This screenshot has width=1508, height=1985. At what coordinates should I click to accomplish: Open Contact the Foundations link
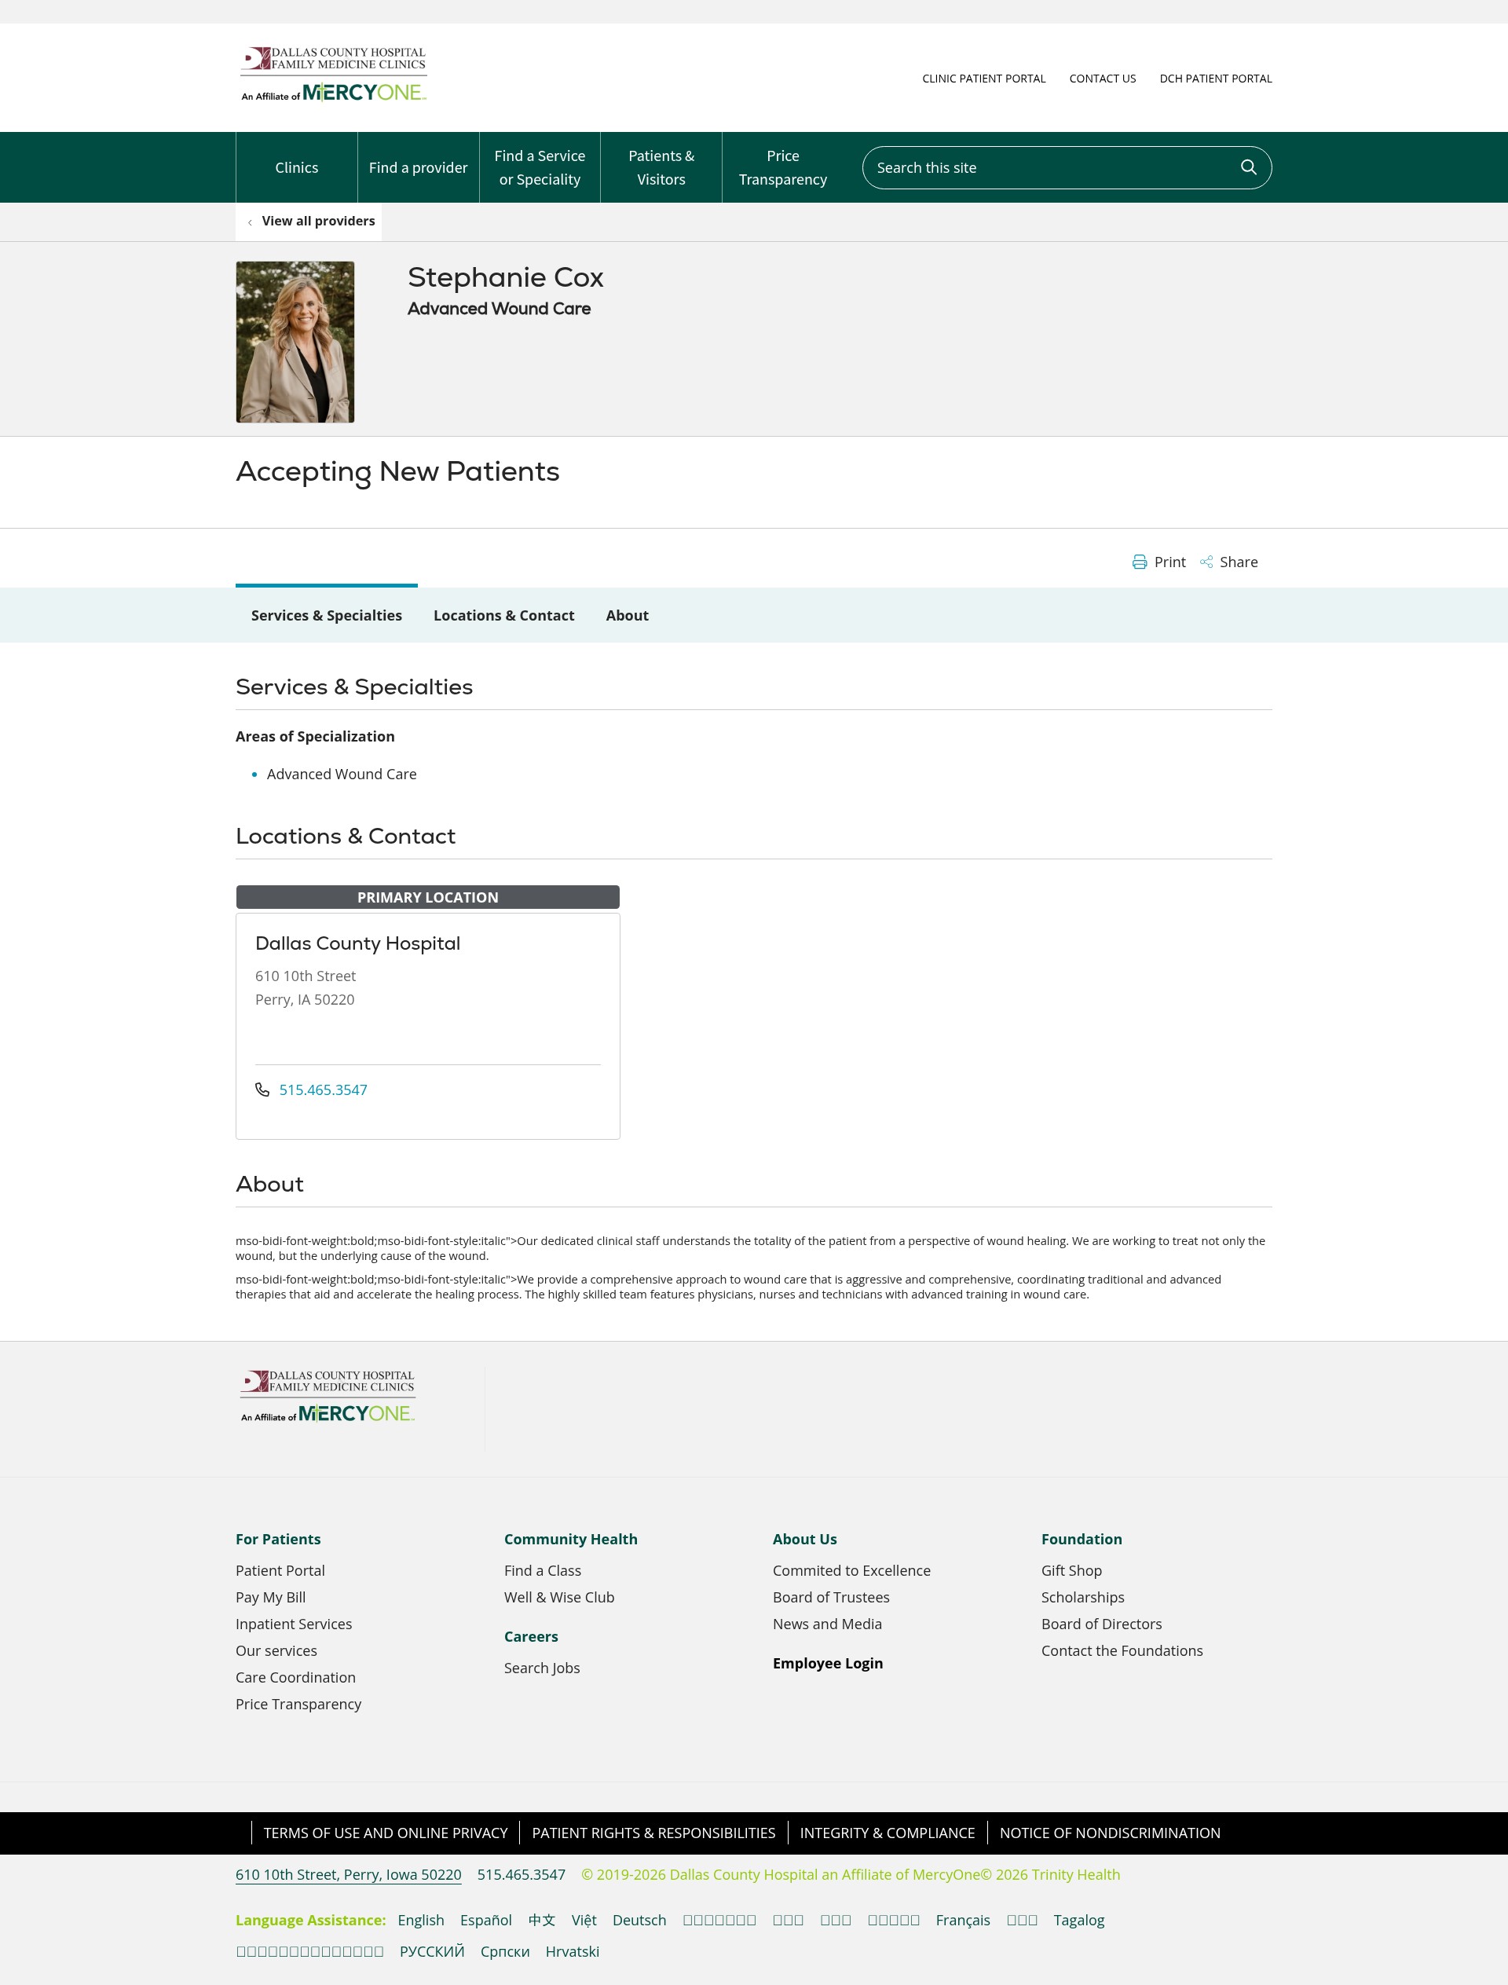(1122, 1651)
